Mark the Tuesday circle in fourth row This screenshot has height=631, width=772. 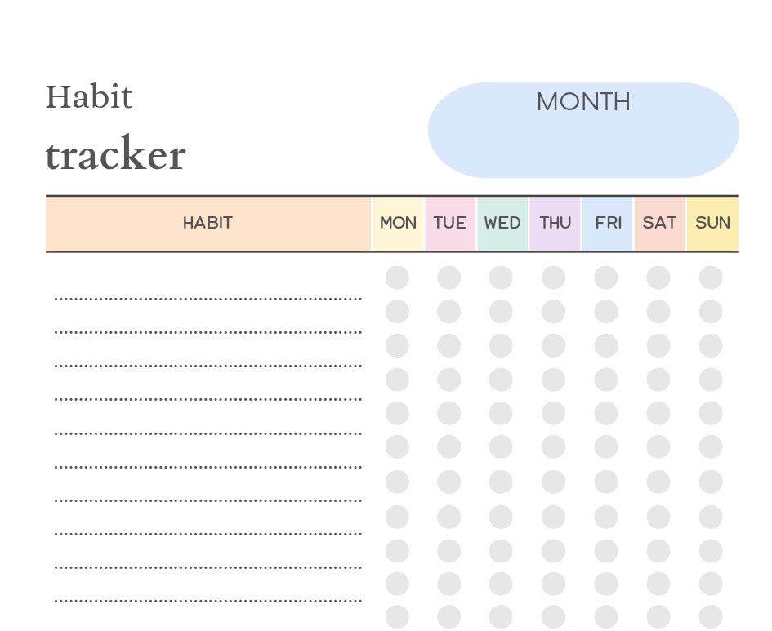448,380
